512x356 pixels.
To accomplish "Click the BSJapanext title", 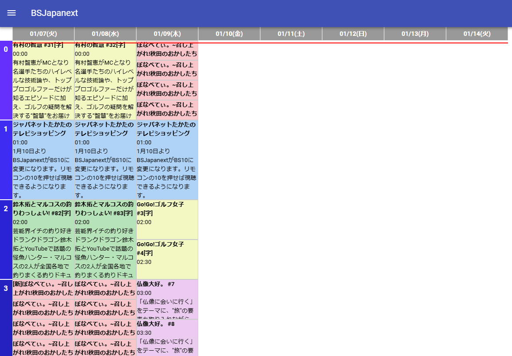I will point(54,13).
